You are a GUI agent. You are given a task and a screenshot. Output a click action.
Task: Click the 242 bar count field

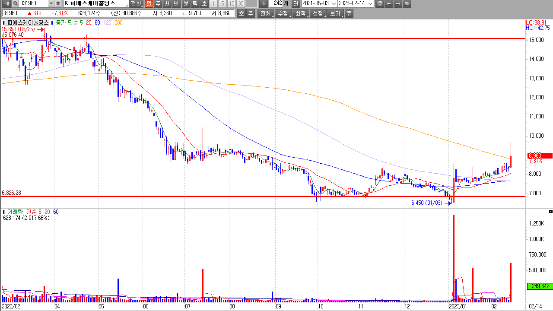[276, 3]
